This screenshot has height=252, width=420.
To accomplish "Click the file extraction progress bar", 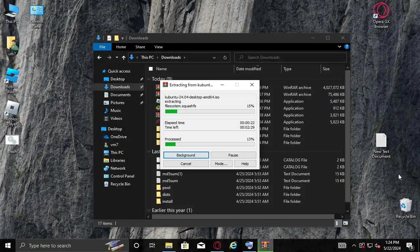I will point(210,112).
